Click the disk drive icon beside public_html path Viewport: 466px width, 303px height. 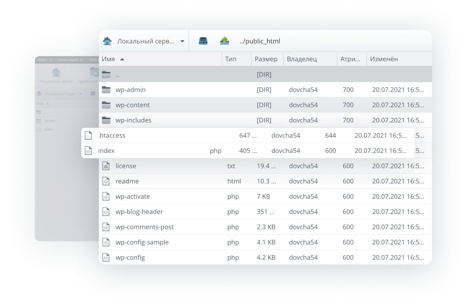203,41
